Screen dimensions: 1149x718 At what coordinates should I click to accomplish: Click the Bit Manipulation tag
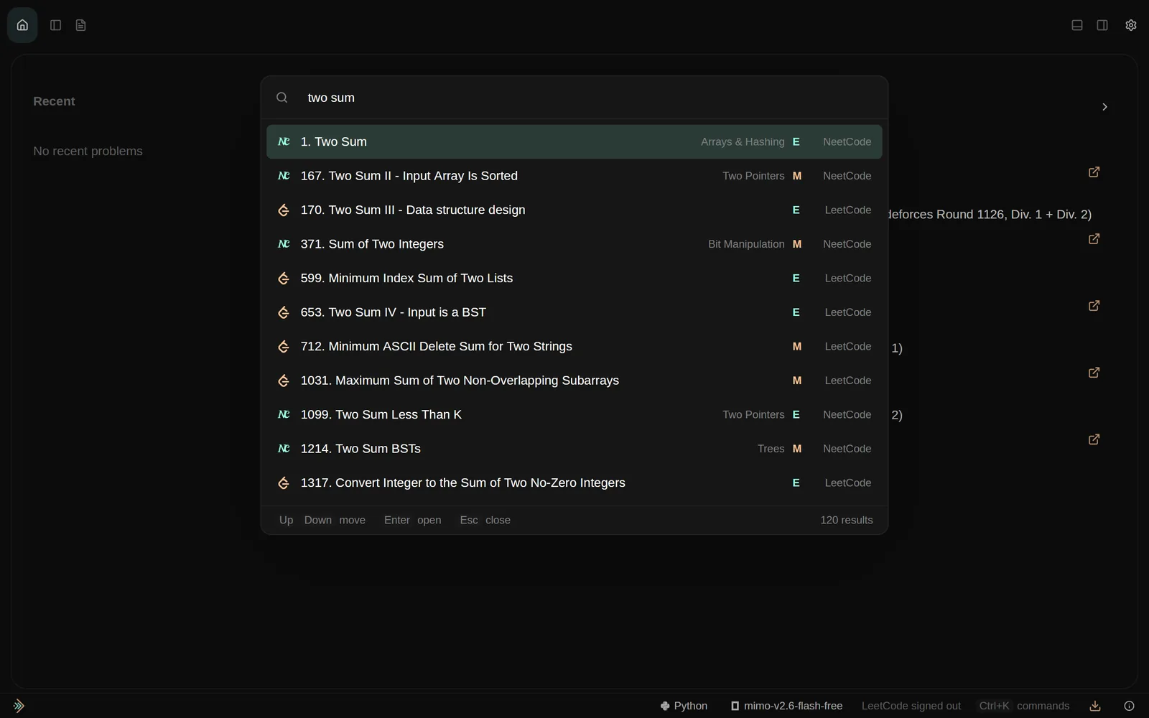pyautogui.click(x=746, y=244)
